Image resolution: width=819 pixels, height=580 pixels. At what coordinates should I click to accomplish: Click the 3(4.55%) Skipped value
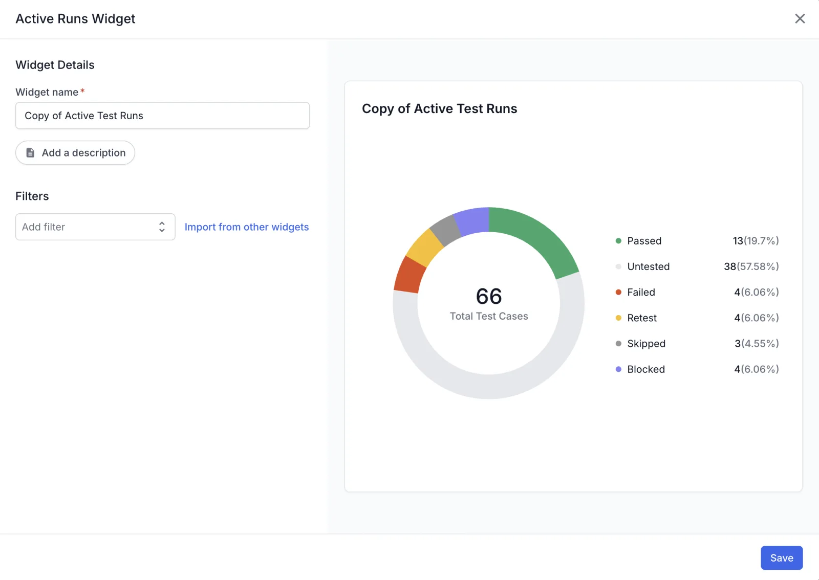click(757, 344)
